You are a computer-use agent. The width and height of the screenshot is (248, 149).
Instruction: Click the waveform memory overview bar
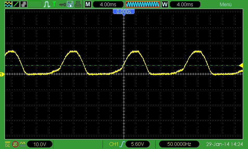click(x=143, y=4)
